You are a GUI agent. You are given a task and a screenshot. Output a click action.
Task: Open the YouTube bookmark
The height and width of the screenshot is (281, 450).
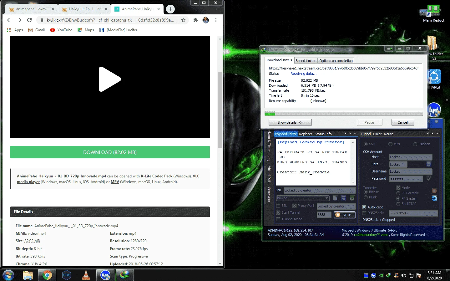[x=61, y=30]
